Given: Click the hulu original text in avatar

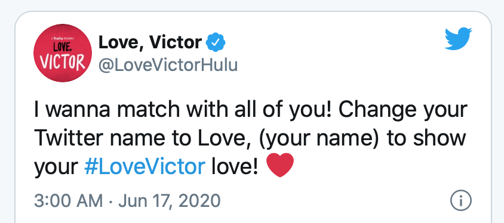Looking at the screenshot, I should (x=63, y=38).
